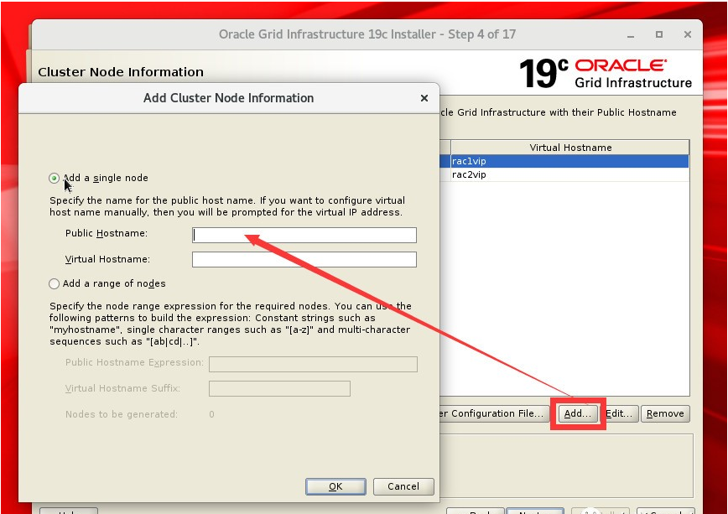Screen dimensions: 728x514
Task: Click the Configuration File... button
Action: 494,413
